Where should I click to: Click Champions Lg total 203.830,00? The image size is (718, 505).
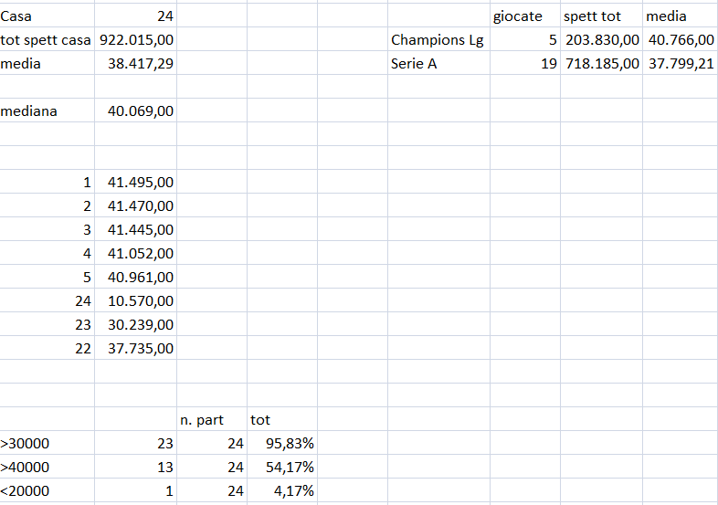pyautogui.click(x=602, y=40)
